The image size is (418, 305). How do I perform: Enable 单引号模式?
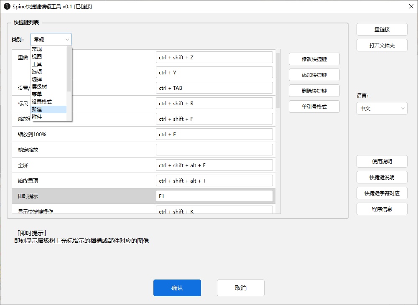point(314,107)
